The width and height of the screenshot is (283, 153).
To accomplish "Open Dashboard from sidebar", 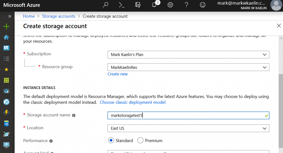I will (x=6, y=48).
